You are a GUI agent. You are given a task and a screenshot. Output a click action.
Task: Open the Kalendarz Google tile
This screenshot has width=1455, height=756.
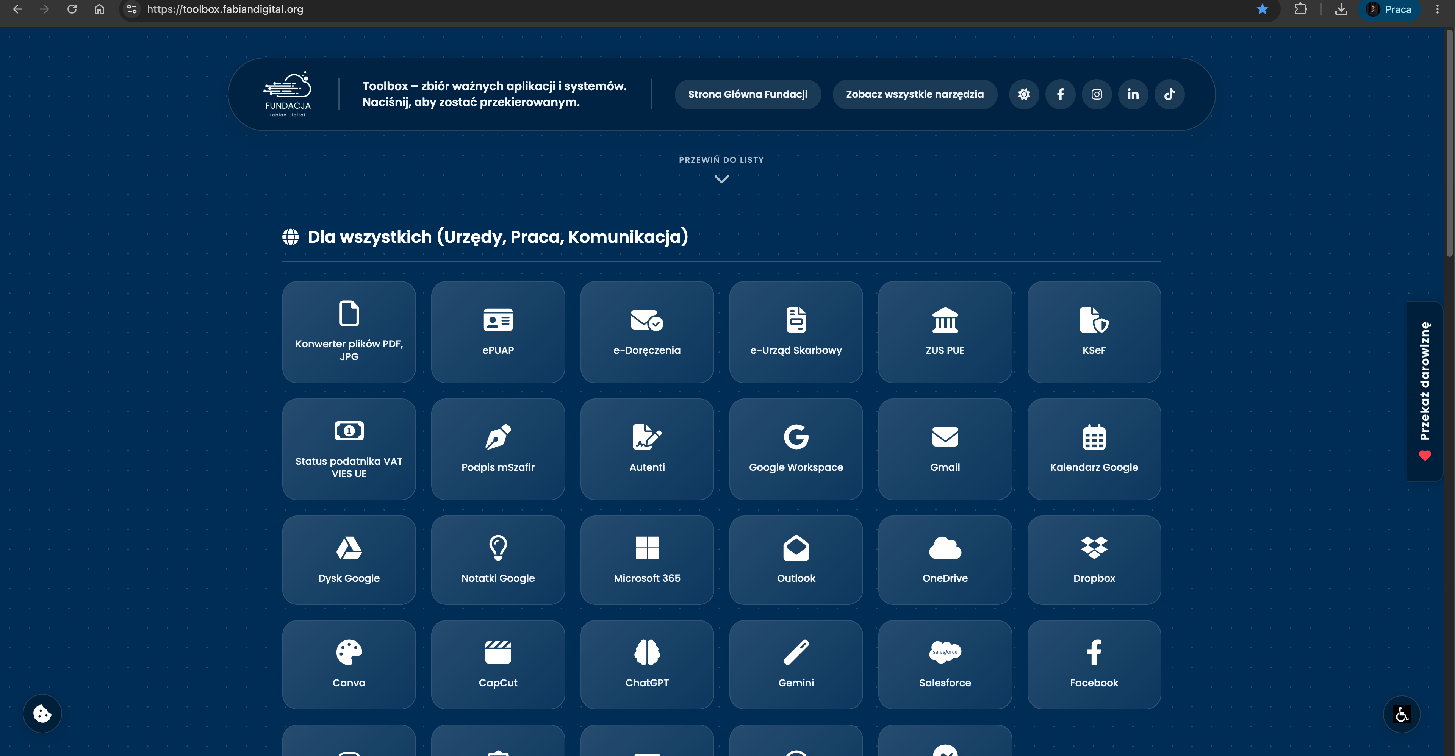point(1094,450)
